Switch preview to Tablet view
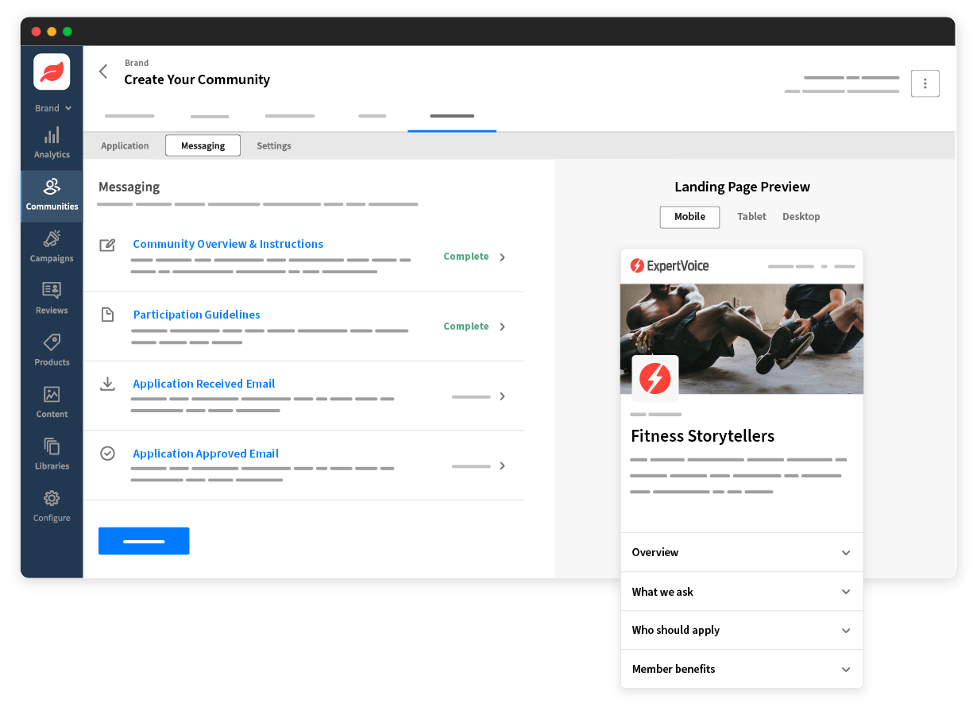This screenshot has height=707, width=977. (751, 216)
